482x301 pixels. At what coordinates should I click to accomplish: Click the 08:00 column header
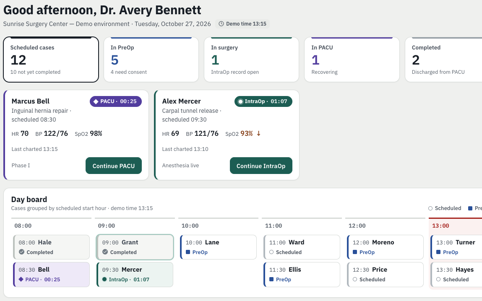23,226
